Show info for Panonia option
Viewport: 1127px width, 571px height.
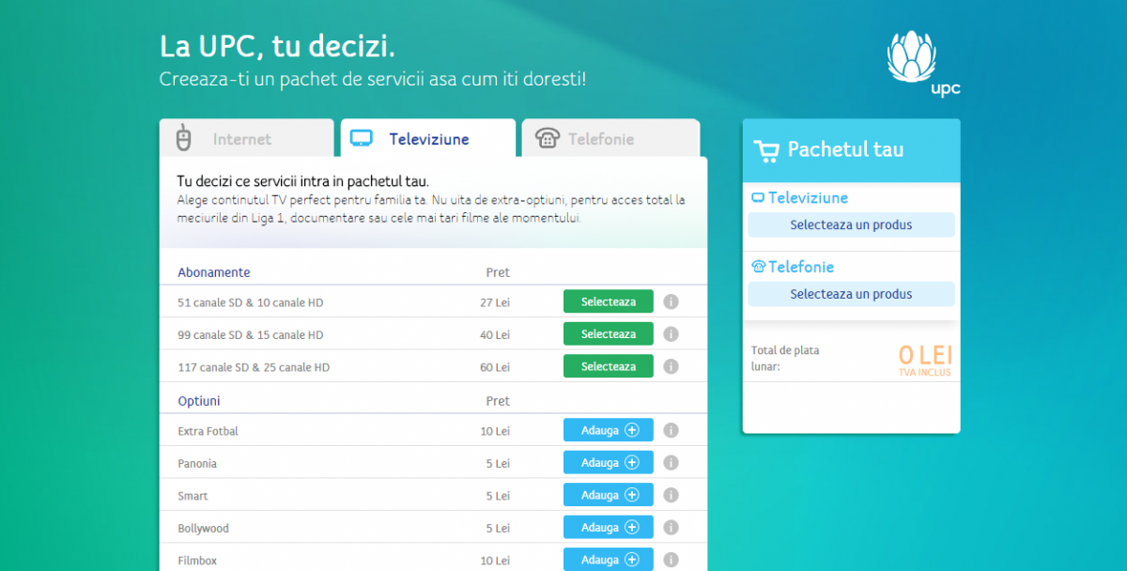tap(671, 463)
